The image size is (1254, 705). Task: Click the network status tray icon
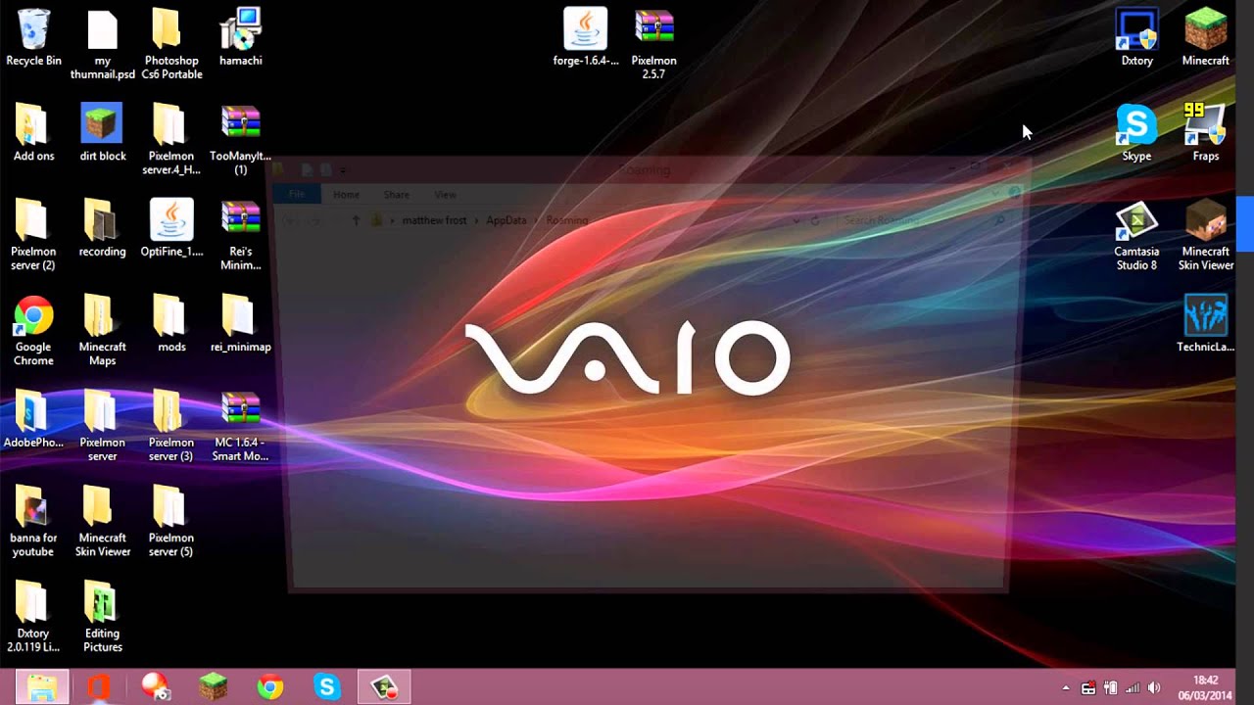[1088, 688]
